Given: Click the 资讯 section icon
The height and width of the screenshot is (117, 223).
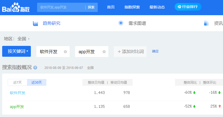Looking at the screenshot, I should click(x=206, y=23).
